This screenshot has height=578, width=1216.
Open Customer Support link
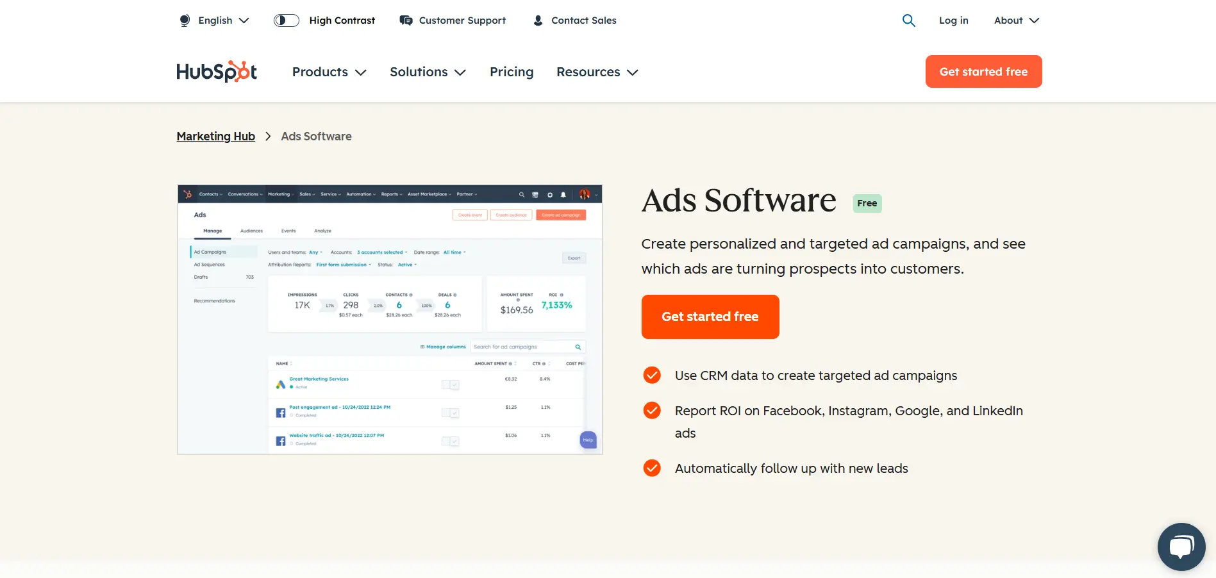(x=462, y=21)
